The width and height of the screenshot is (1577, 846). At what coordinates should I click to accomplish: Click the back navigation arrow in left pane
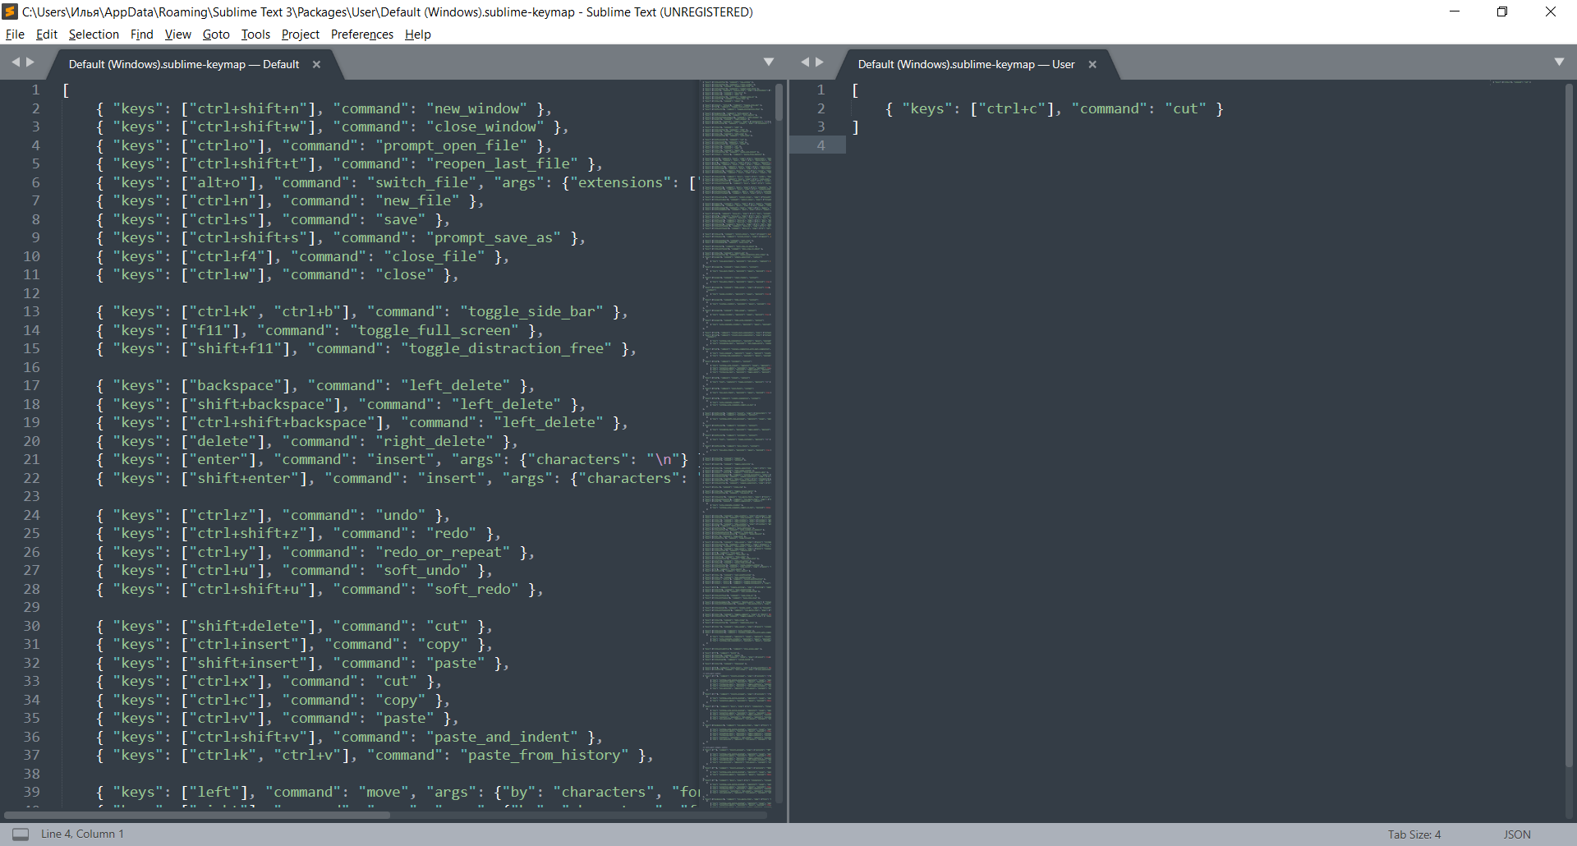(16, 61)
